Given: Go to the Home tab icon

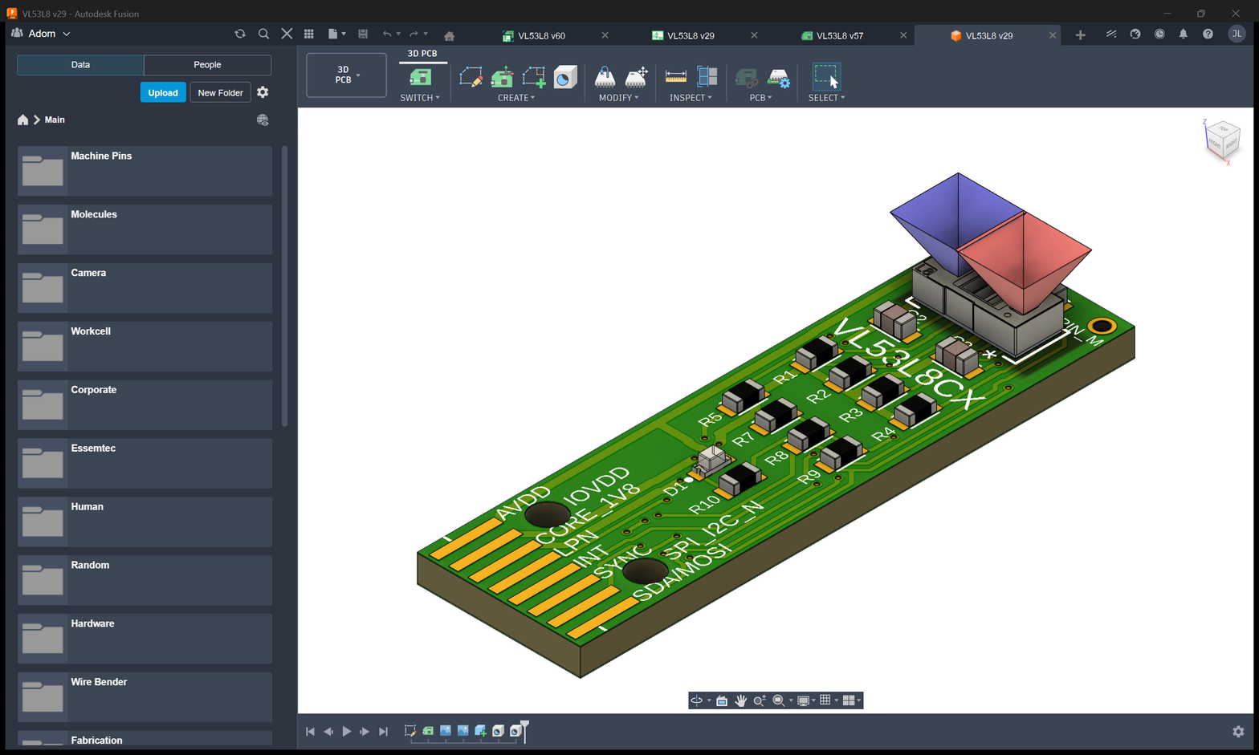Looking at the screenshot, I should pos(449,35).
